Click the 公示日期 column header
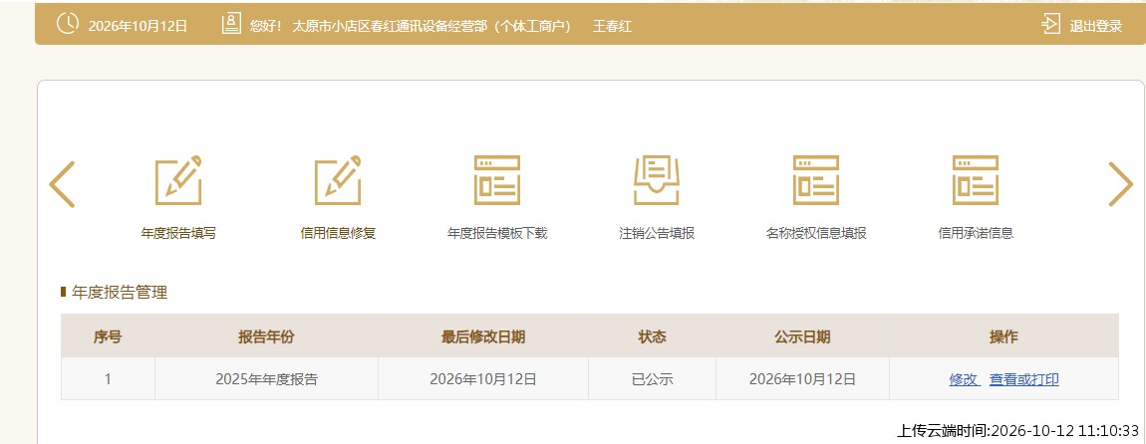Screen dimensions: 1146x444 pos(802,336)
